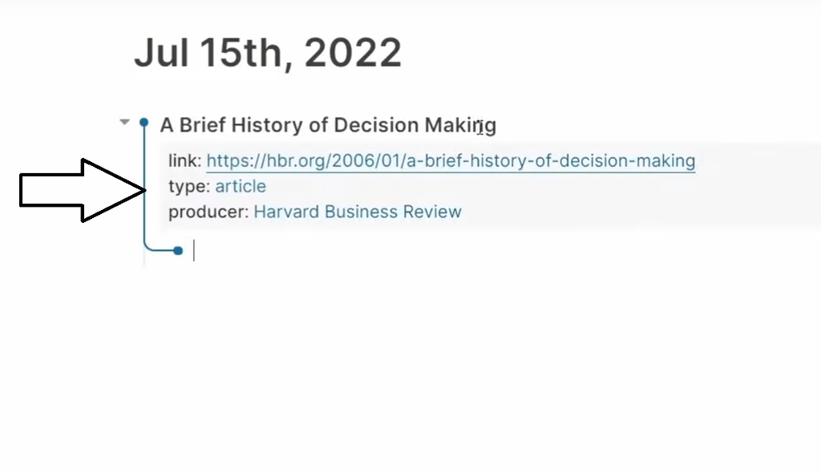Image resolution: width=821 pixels, height=473 pixels.
Task: Collapse the 'A Brief History of Decision Making' block
Action: click(x=124, y=123)
